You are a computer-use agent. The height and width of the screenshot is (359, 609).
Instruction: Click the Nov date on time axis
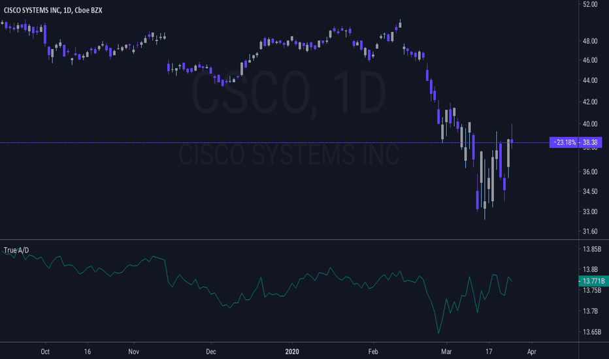click(133, 352)
